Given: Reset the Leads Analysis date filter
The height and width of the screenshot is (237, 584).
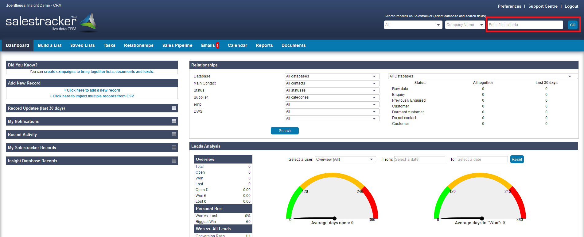Looking at the screenshot, I should (x=517, y=160).
